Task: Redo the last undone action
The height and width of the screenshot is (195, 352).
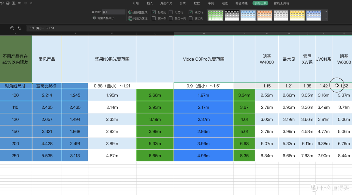Action: coord(25,3)
